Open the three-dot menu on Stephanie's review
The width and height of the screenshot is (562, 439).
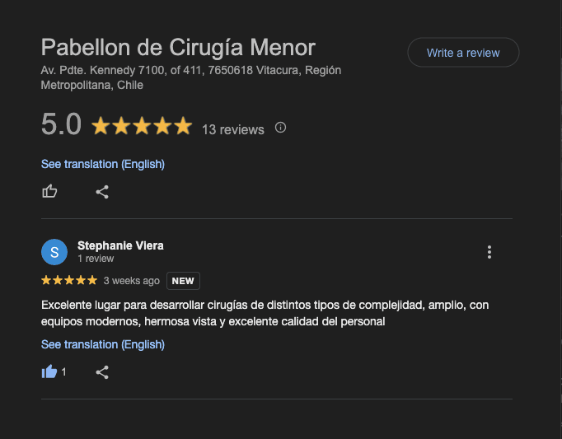(x=489, y=252)
